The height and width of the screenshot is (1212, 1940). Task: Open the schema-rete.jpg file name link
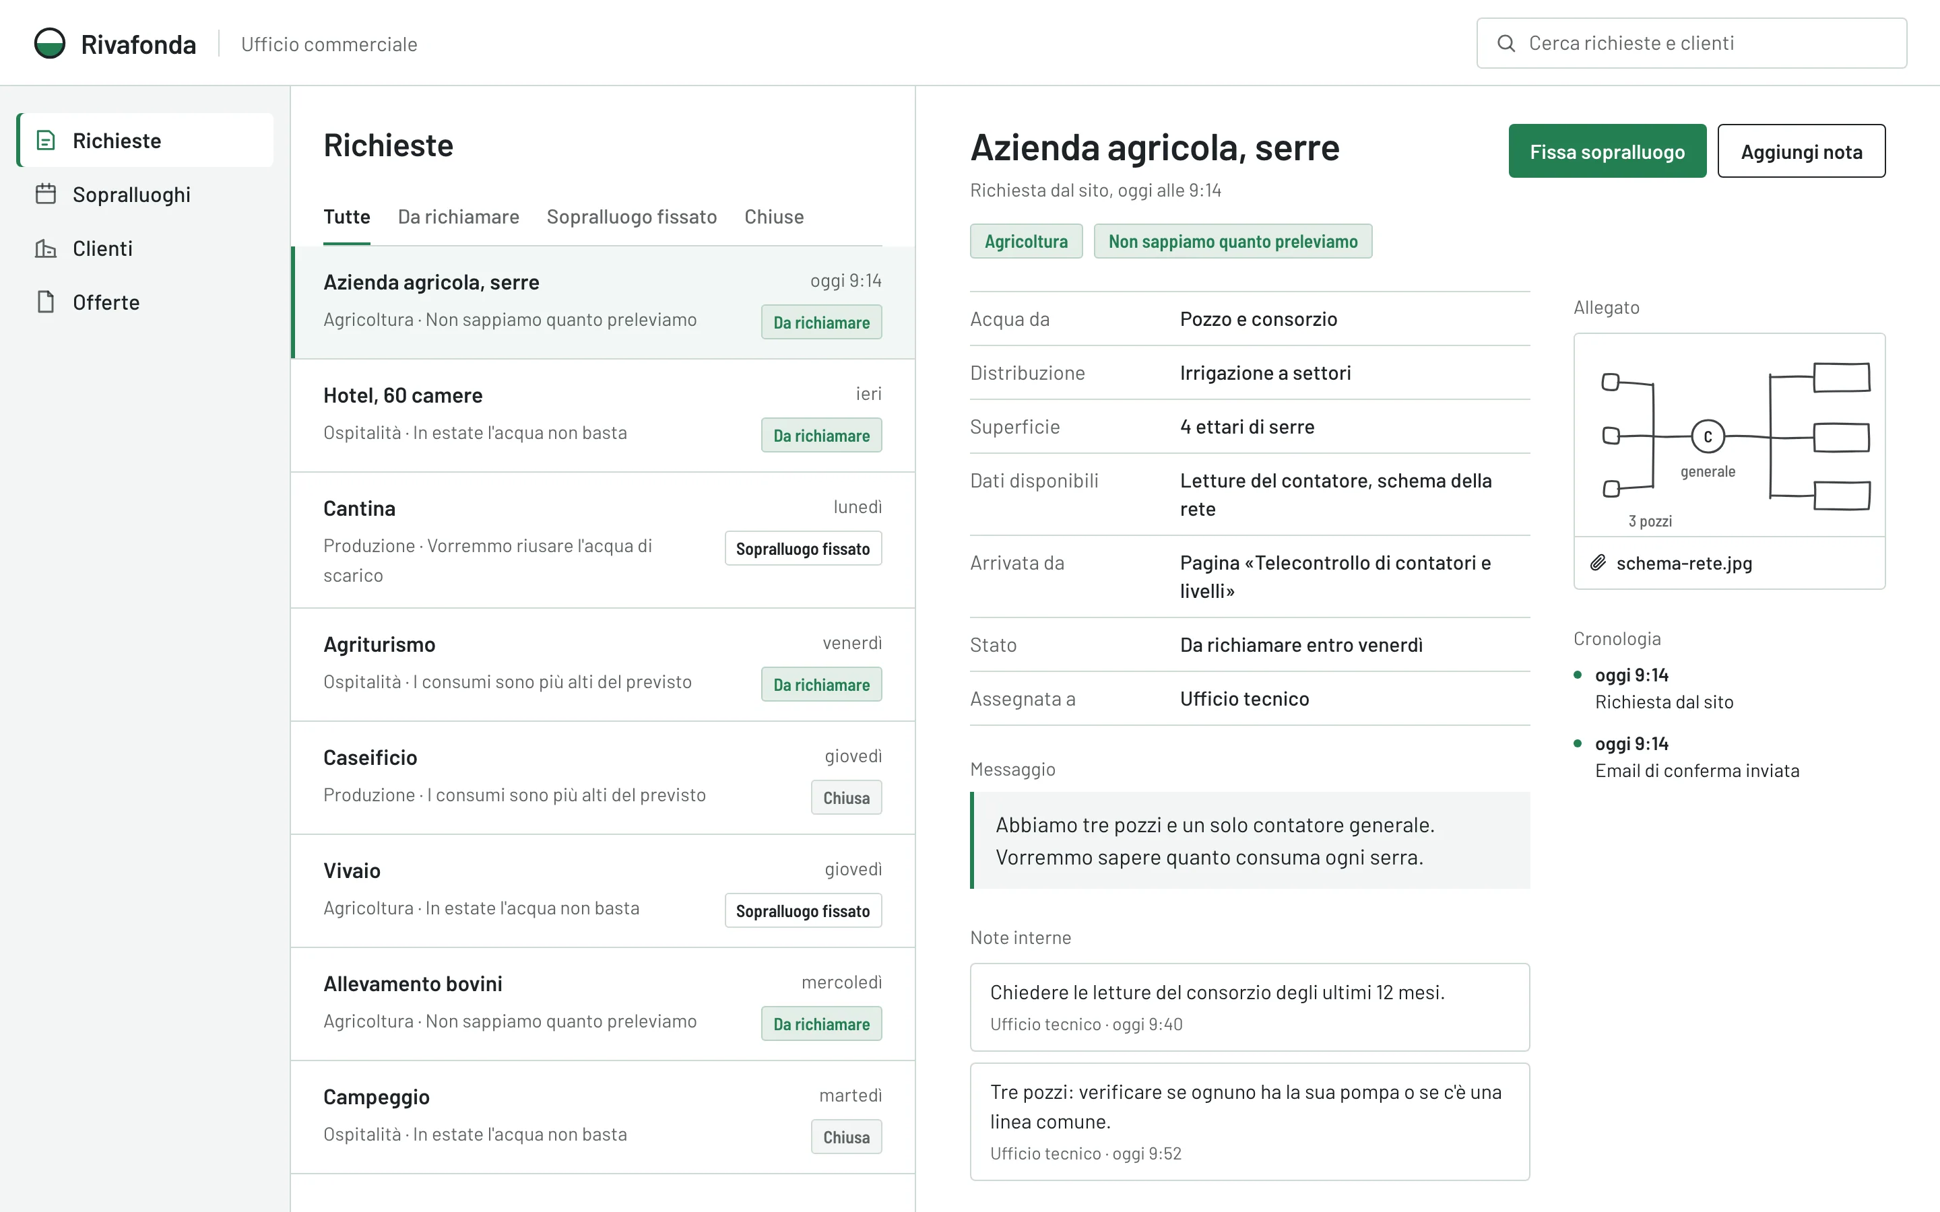1683,563
